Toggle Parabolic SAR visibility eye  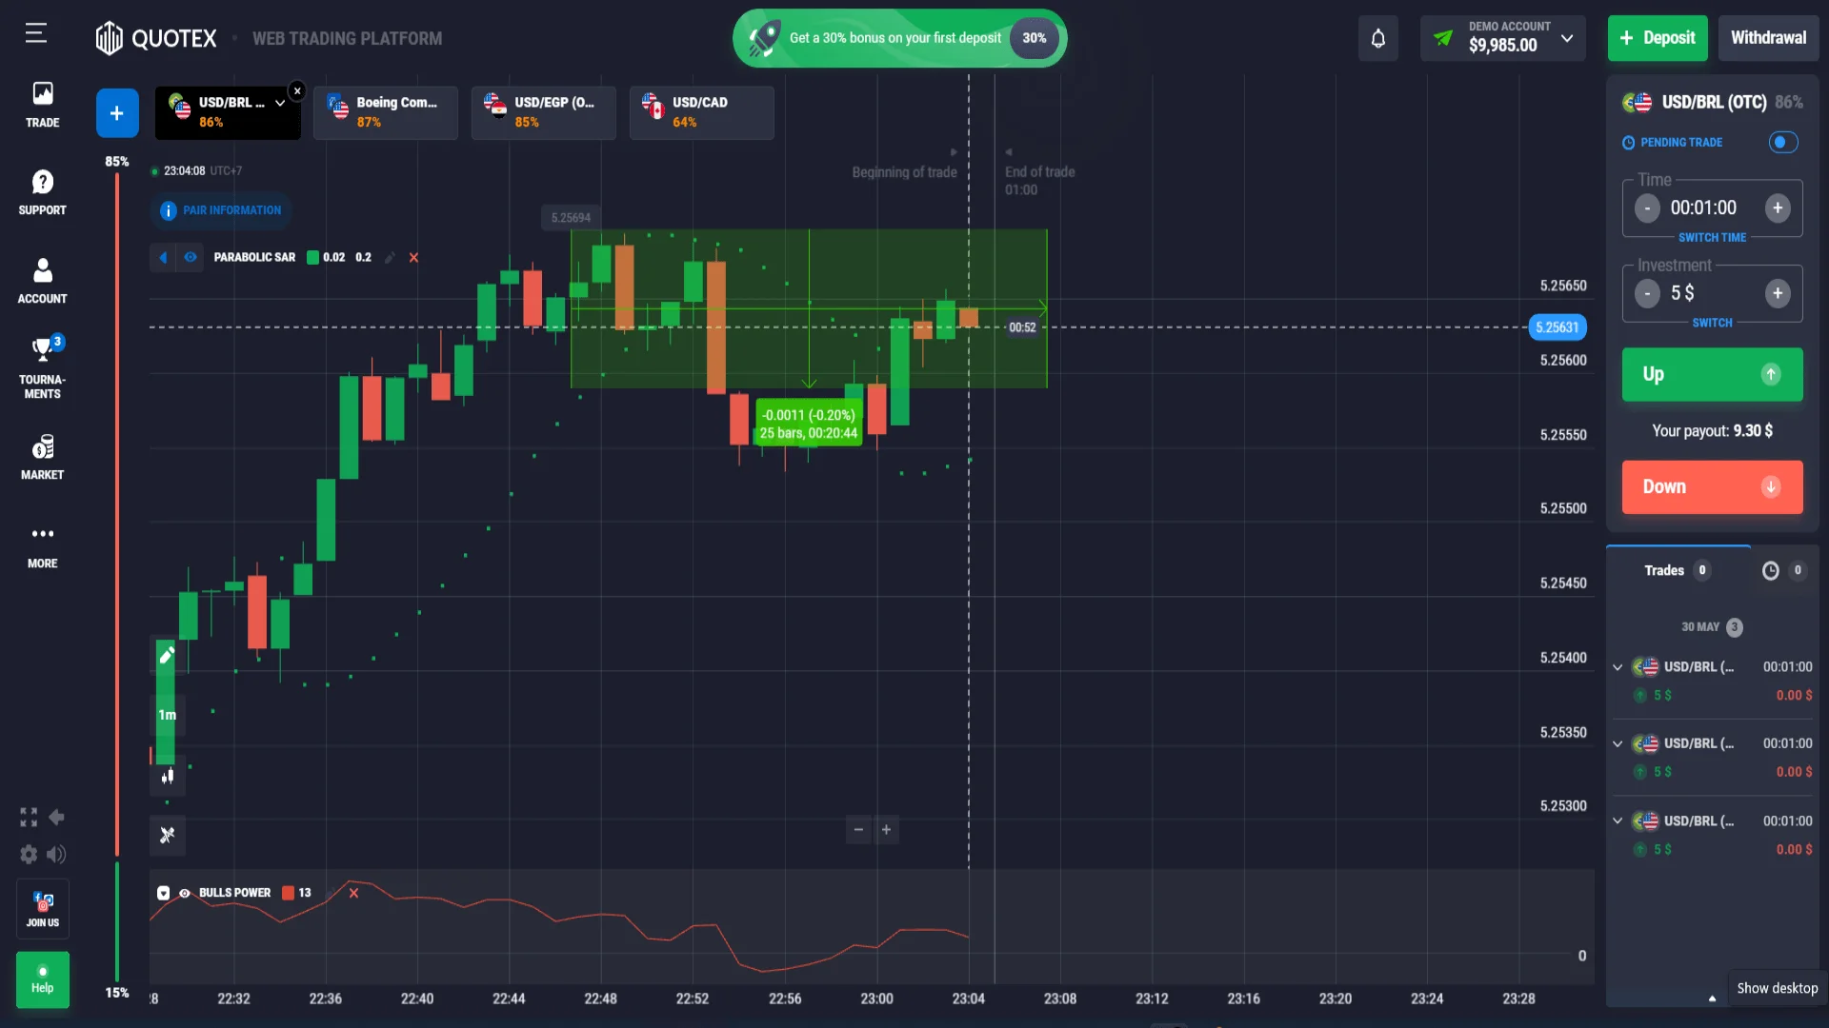pos(191,257)
